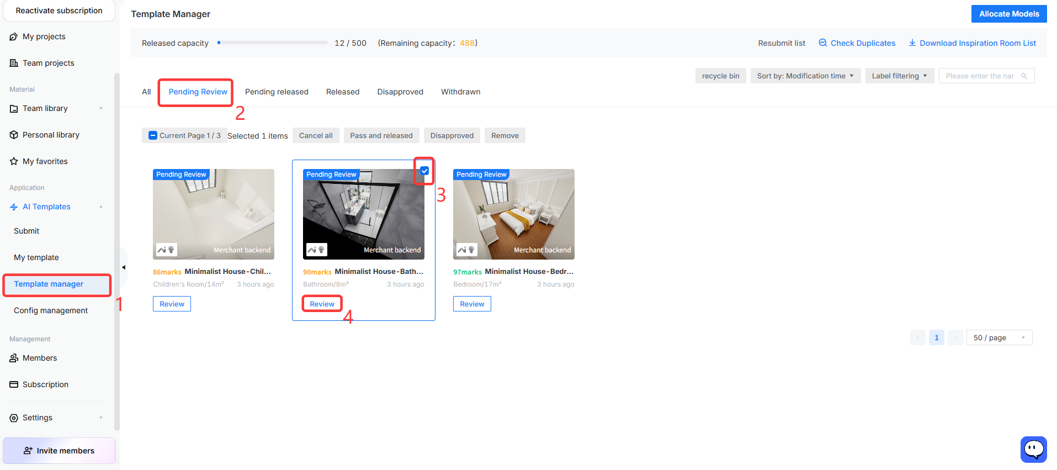Open the Minimalist House Bedroom thumbnail
Image resolution: width=1057 pixels, height=470 pixels.
(514, 214)
